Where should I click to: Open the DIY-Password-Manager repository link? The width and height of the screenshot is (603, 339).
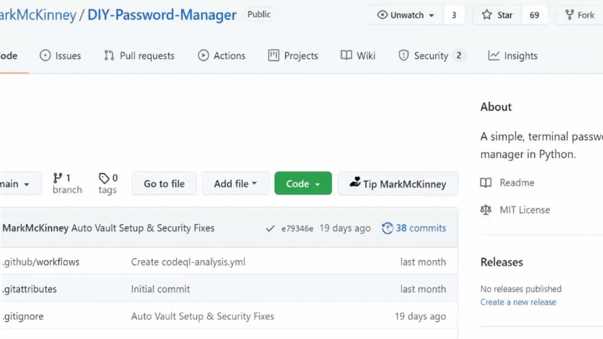[x=162, y=15]
